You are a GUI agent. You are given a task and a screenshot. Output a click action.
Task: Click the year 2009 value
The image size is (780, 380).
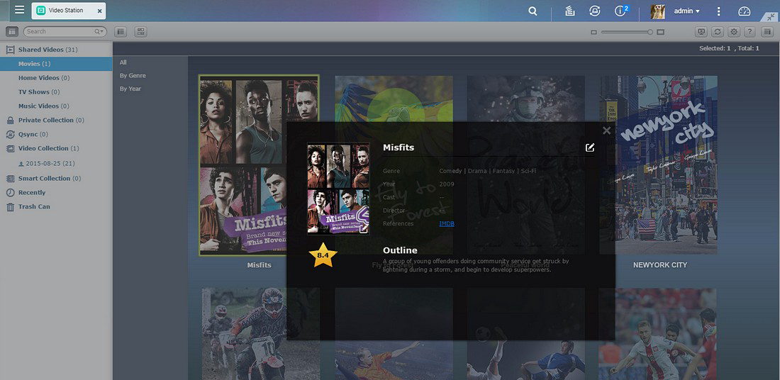[447, 184]
